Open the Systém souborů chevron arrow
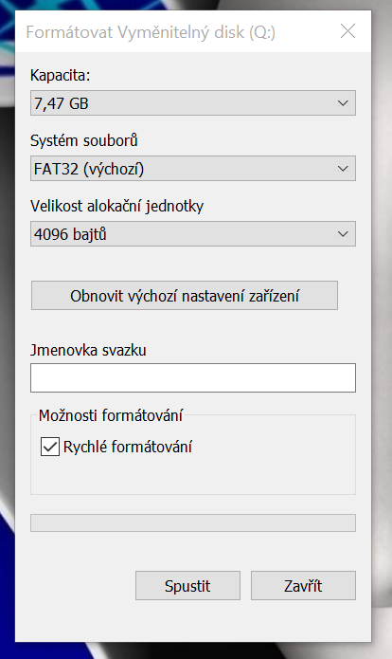Image resolution: width=392 pixels, height=659 pixels. [343, 169]
